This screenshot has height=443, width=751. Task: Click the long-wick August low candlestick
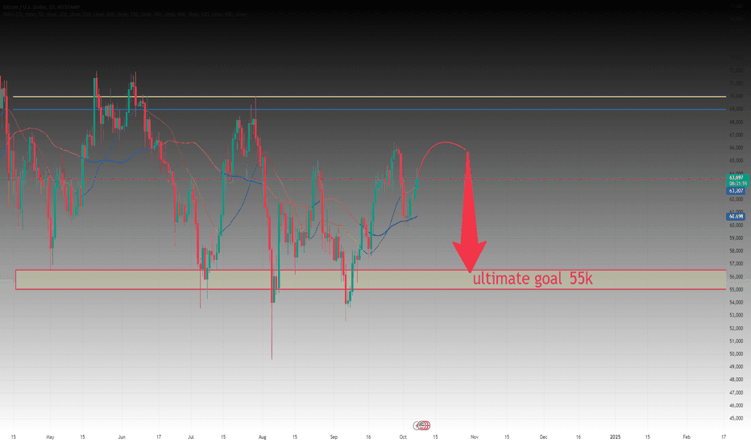pyautogui.click(x=272, y=317)
